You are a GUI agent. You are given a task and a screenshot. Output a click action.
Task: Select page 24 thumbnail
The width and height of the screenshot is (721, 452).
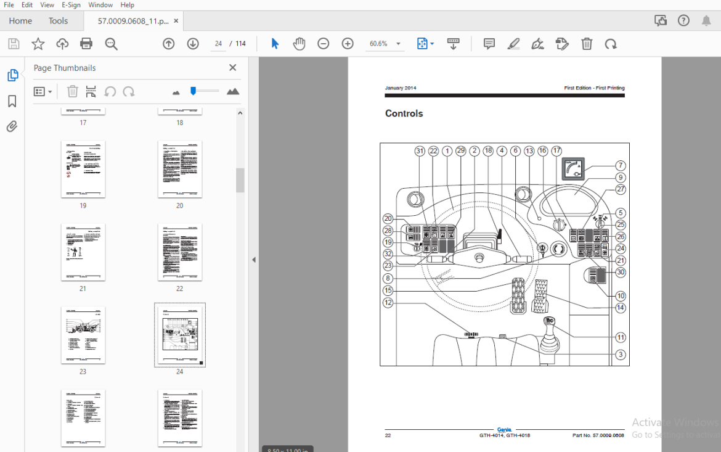[180, 335]
